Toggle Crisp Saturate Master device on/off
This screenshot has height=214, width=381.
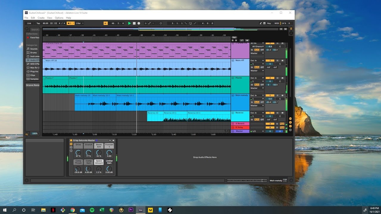click(71, 140)
